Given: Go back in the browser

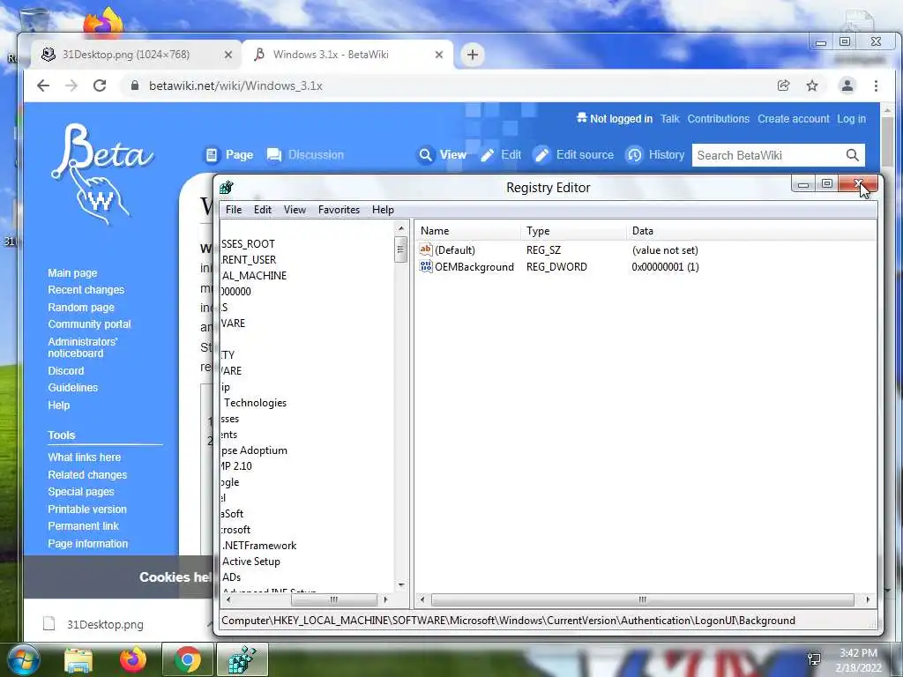Looking at the screenshot, I should [x=43, y=86].
